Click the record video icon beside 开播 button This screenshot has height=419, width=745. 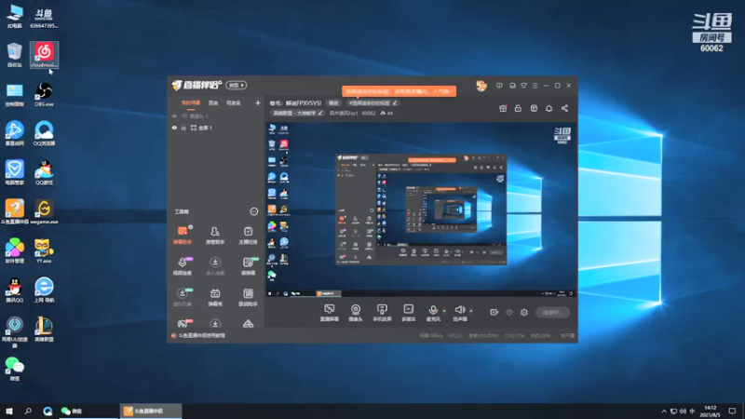494,313
